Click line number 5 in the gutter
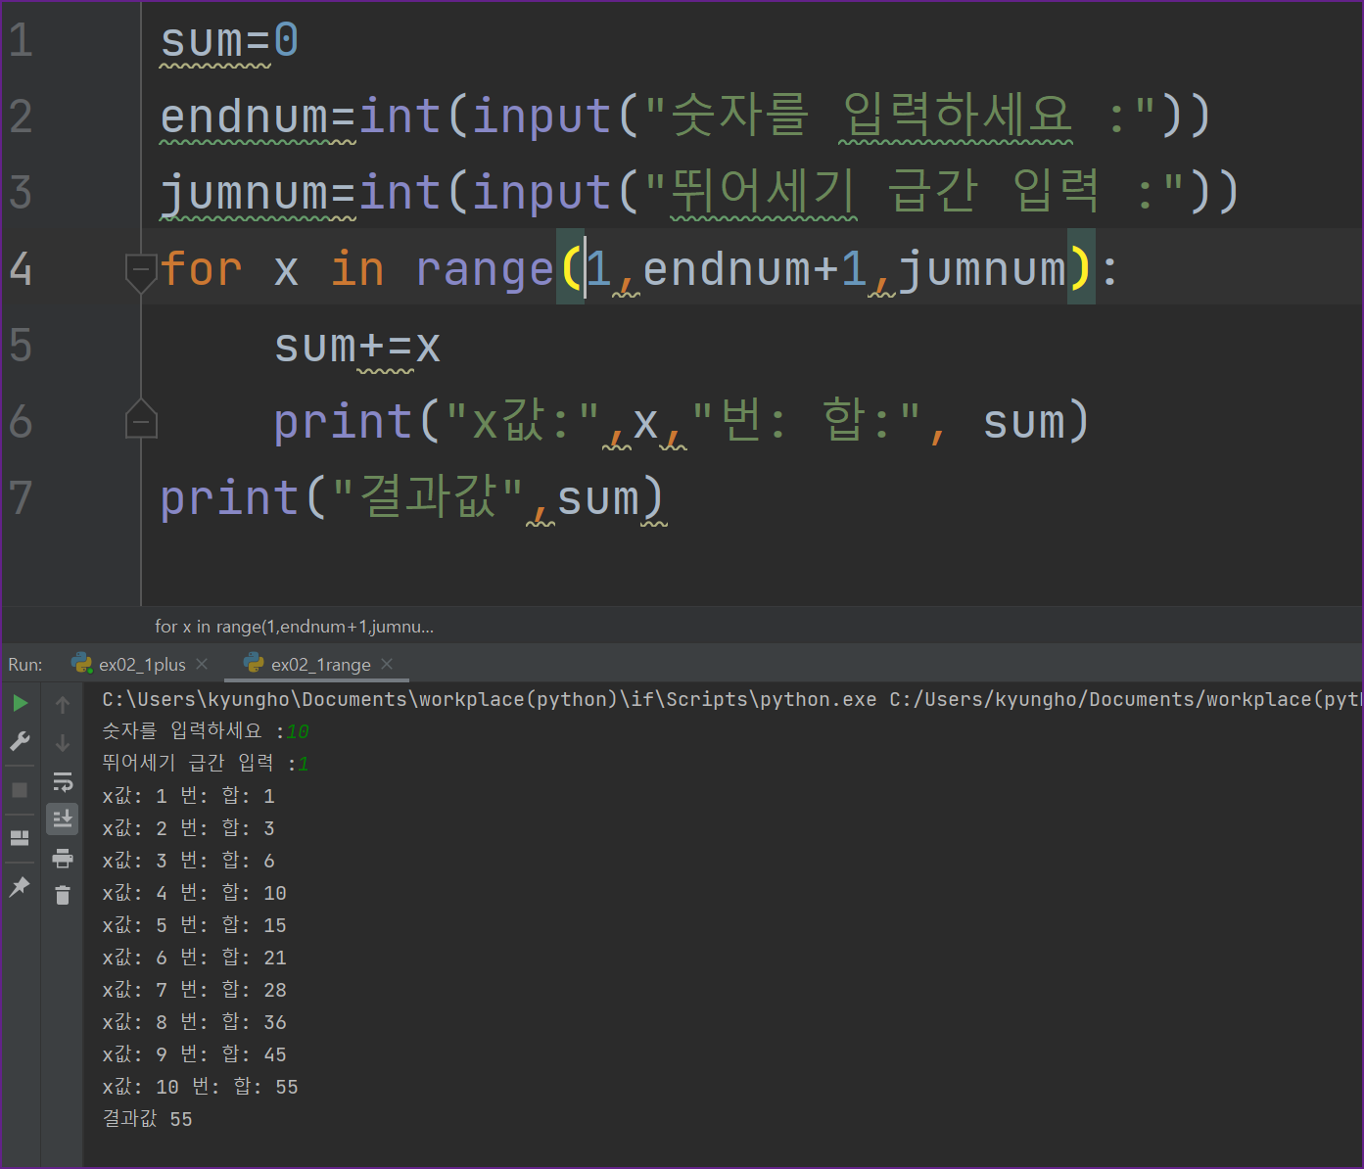 (21, 346)
